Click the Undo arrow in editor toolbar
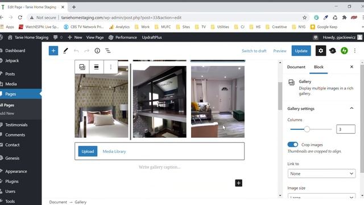The height and width of the screenshot is (205, 364). 76,51
